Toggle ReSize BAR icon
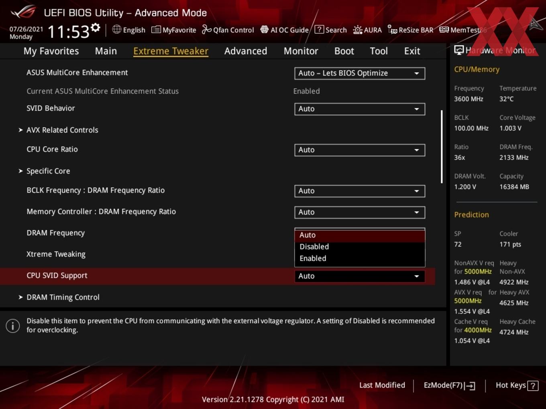Image resolution: width=546 pixels, height=409 pixels. pos(392,29)
